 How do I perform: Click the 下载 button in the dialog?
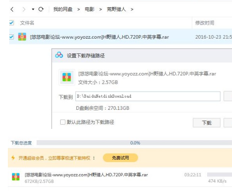[x=207, y=123]
